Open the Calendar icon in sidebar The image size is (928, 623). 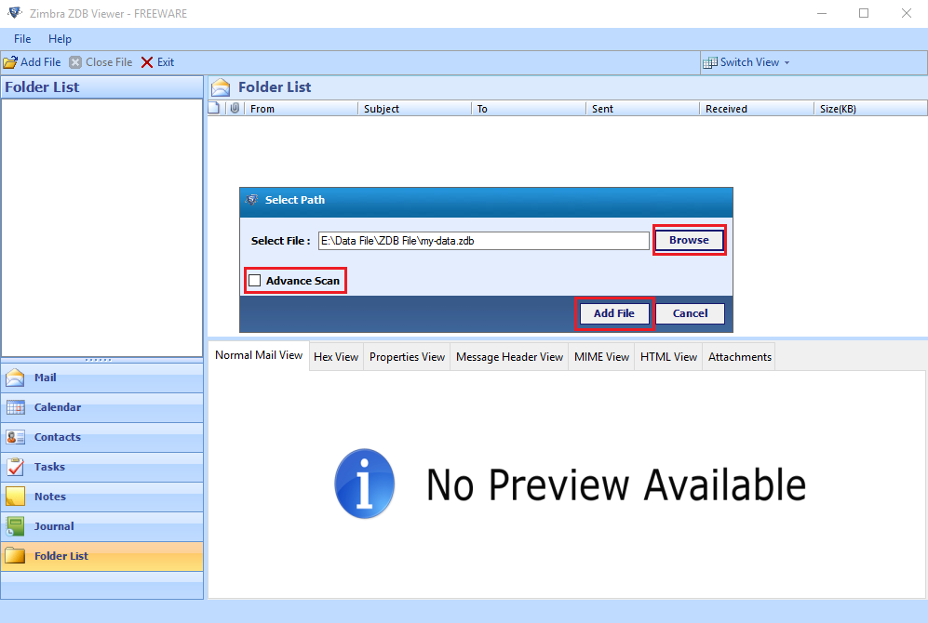[15, 407]
